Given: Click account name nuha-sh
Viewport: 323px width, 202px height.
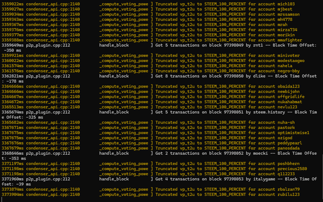Looking at the screenshot, I should (x=286, y=122).
